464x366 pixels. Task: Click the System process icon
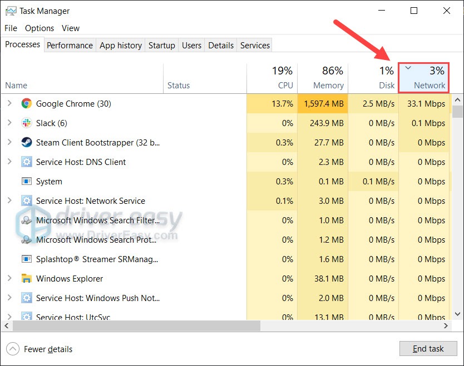point(27,181)
